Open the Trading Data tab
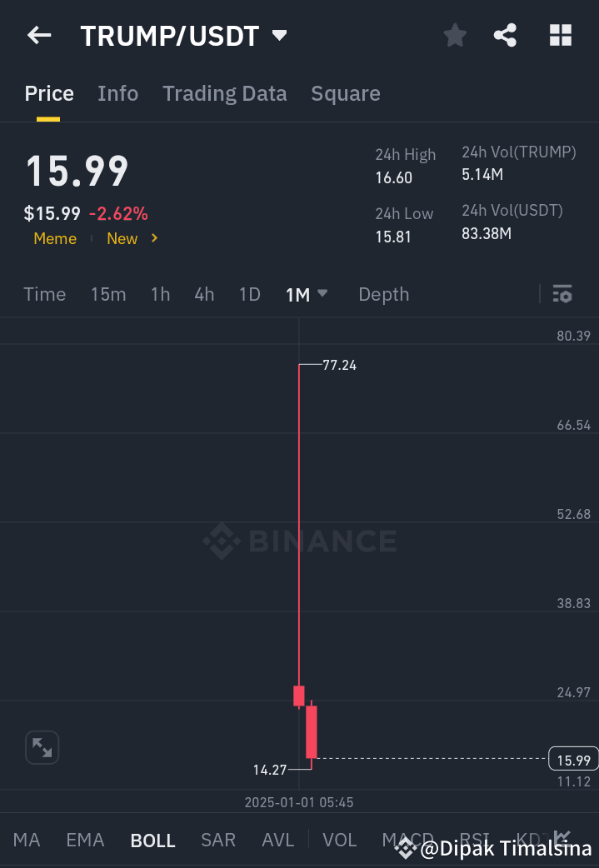The height and width of the screenshot is (868, 599). tap(224, 93)
